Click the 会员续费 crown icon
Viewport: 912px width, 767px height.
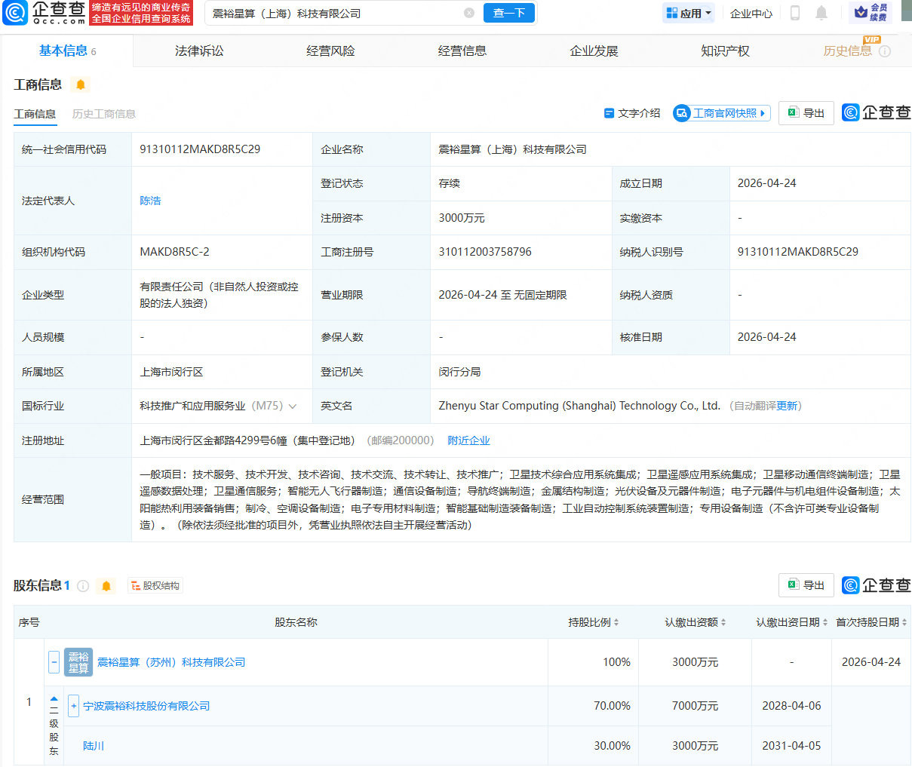tap(871, 13)
